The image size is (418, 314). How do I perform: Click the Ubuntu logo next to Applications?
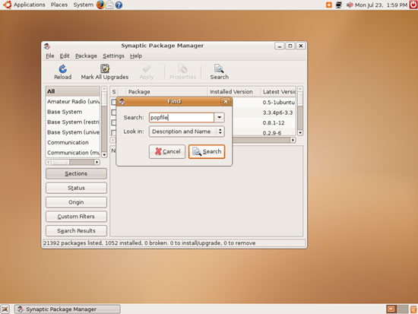(x=7, y=5)
